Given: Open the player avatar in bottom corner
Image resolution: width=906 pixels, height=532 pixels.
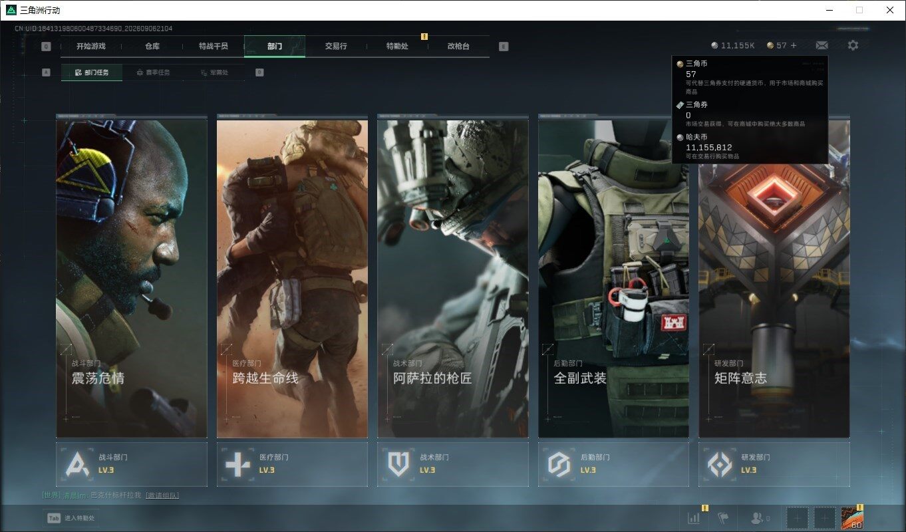Looking at the screenshot, I should point(851,518).
